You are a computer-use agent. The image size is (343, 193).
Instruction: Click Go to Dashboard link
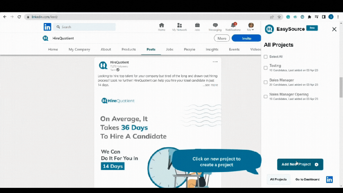click(x=307, y=179)
